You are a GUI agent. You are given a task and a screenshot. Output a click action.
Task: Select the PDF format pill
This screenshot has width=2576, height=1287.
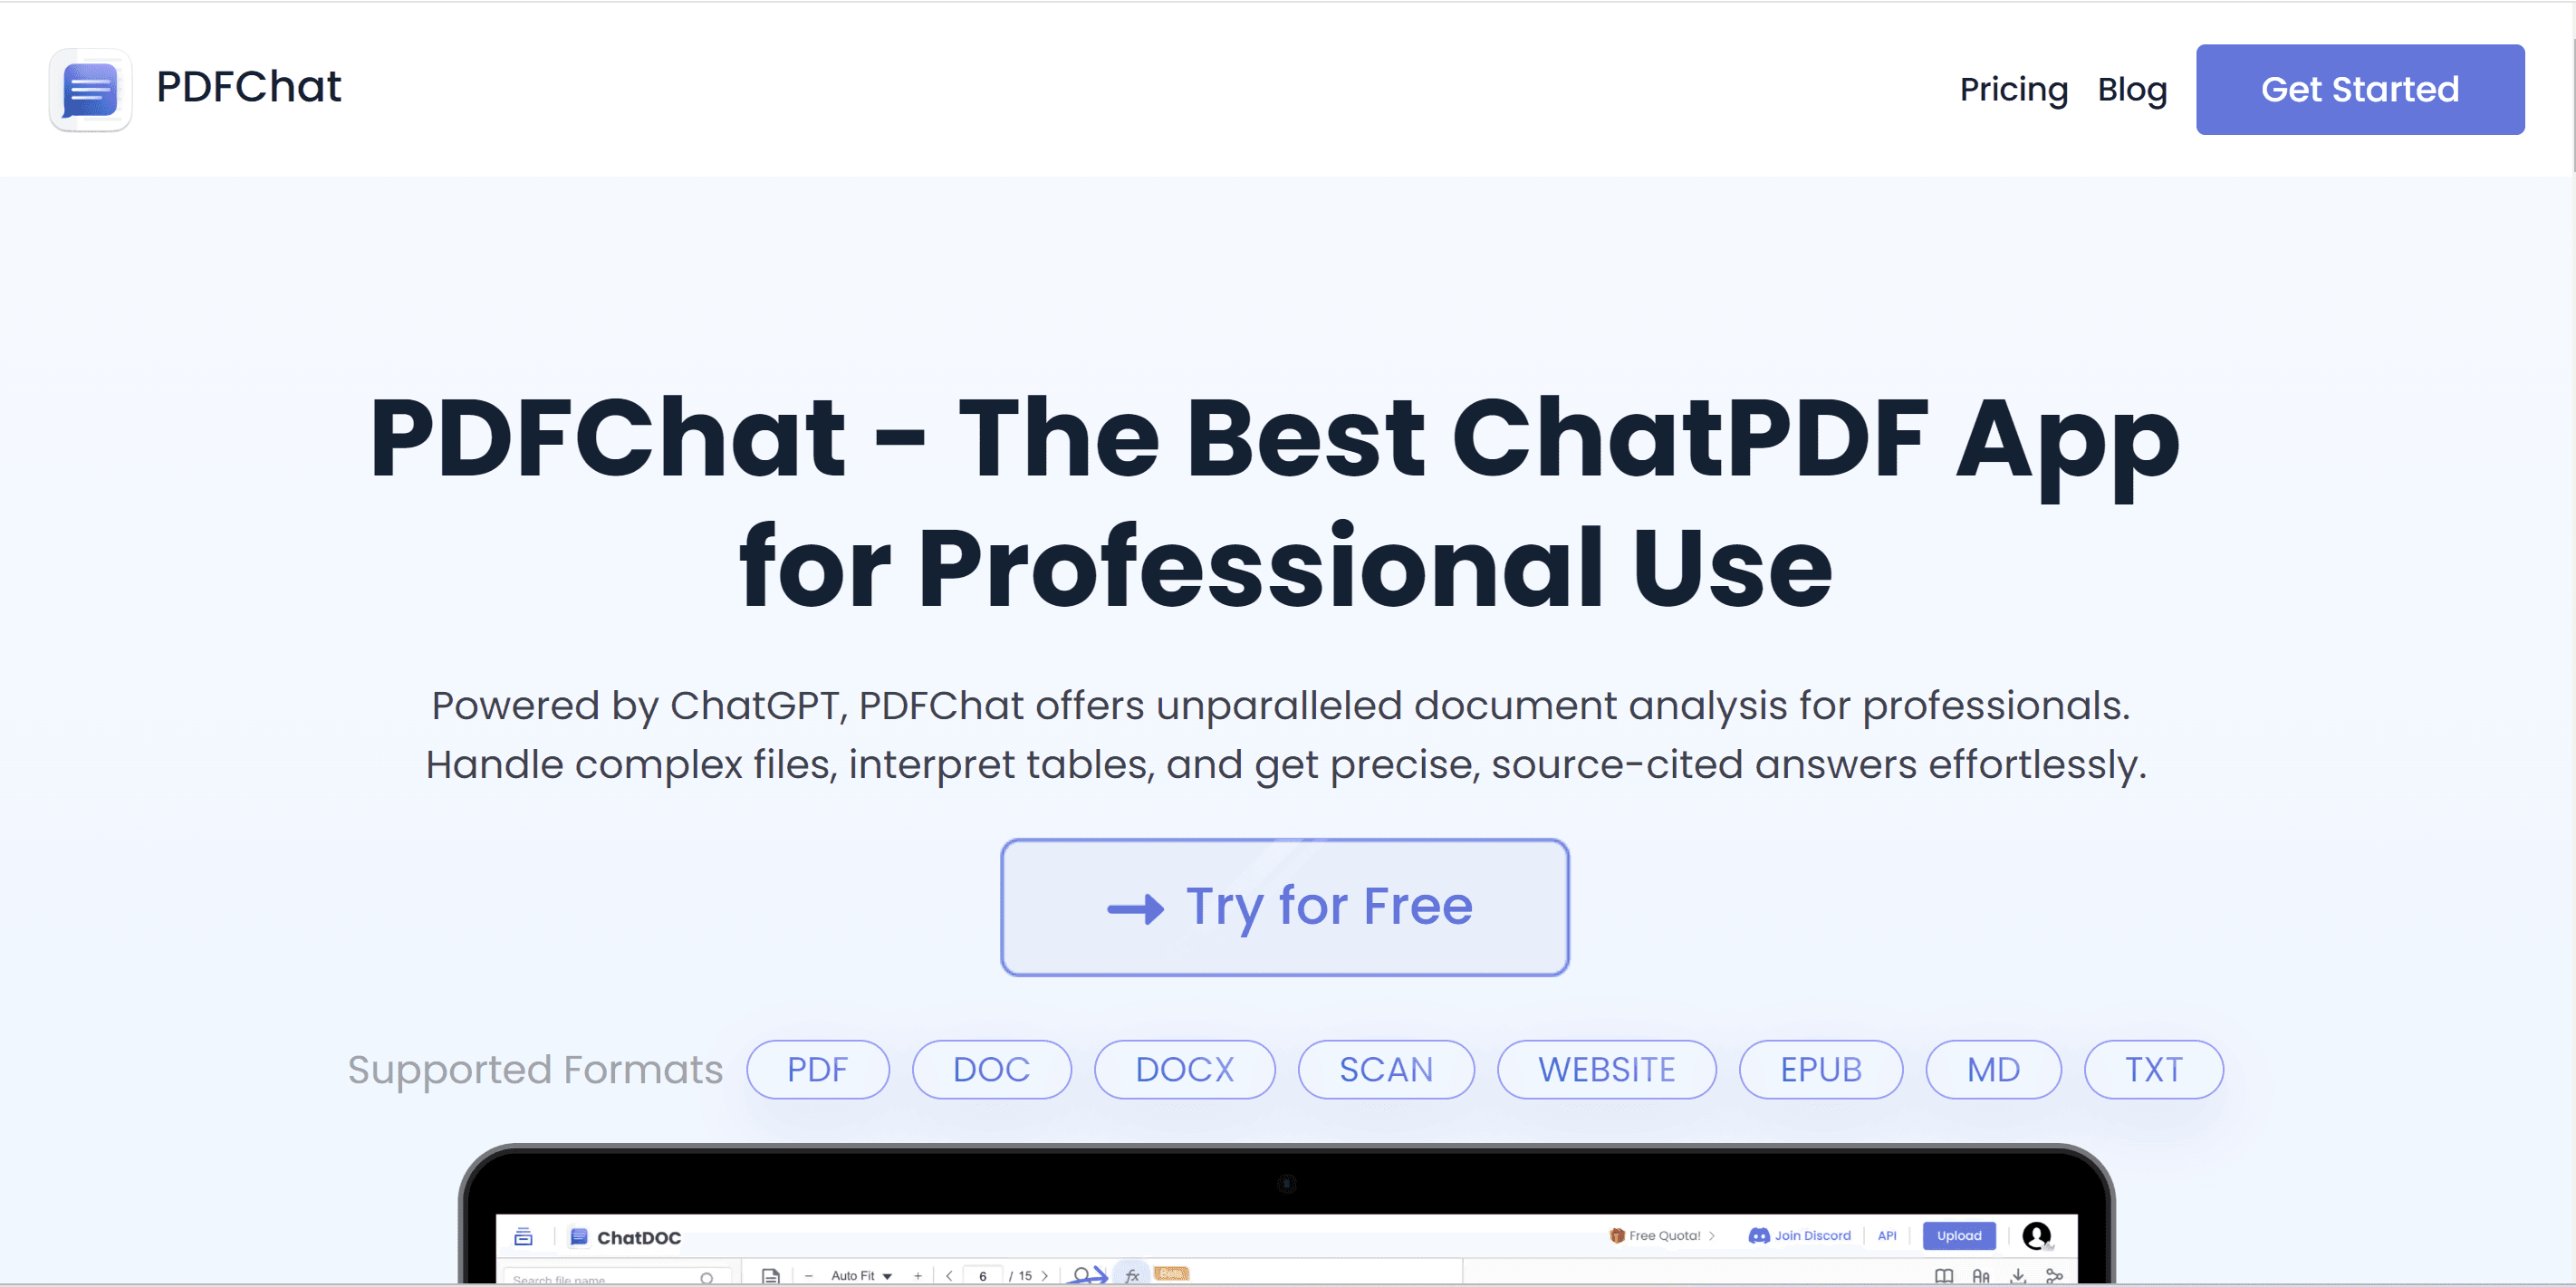(818, 1069)
